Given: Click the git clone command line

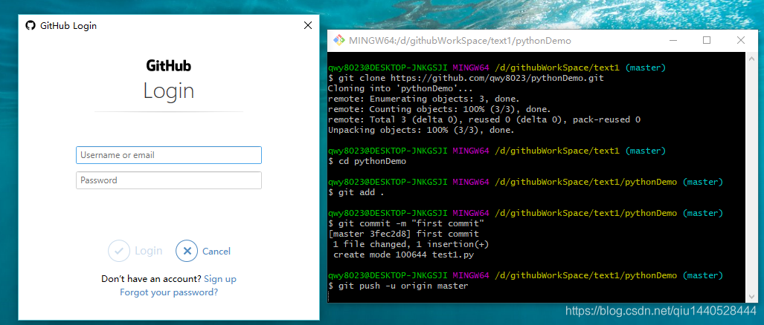Looking at the screenshot, I should coord(466,78).
